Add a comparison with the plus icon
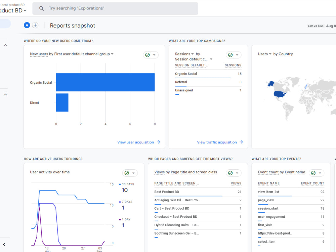 tap(35, 25)
